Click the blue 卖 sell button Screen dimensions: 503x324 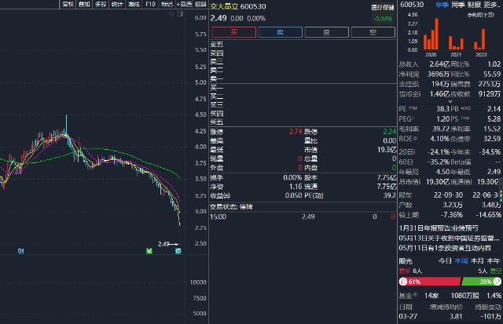pos(281,32)
